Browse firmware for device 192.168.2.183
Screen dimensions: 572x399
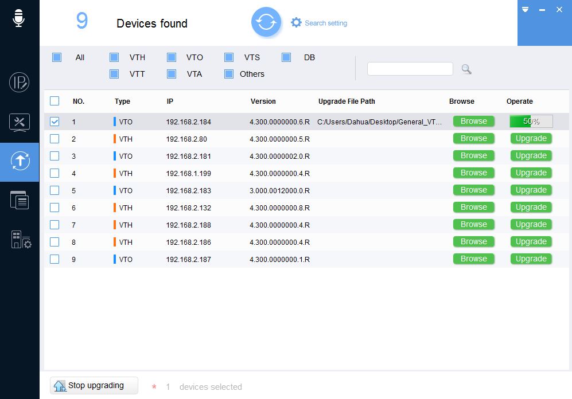[x=473, y=190]
